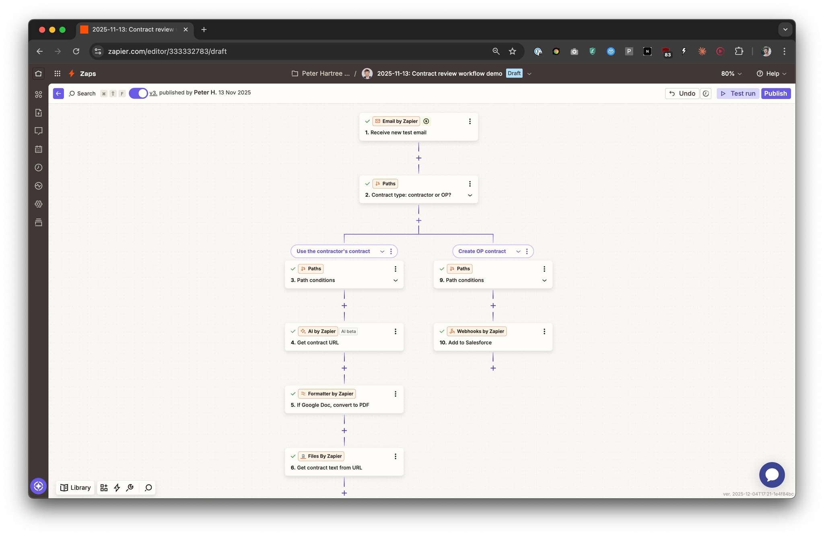Click the checkmark on the Email by Zapier step
Viewport: 824px width, 536px height.
pos(368,121)
